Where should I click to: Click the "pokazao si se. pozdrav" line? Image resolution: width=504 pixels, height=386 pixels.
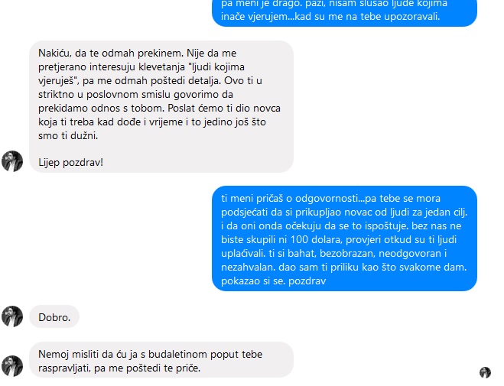[273, 281]
